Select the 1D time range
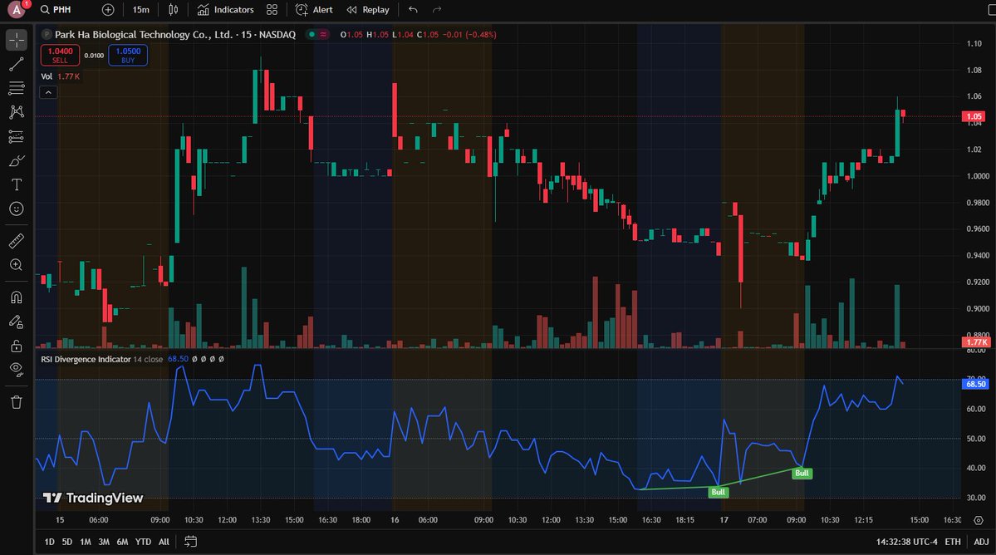Screen dimensions: 996x555 49,542
